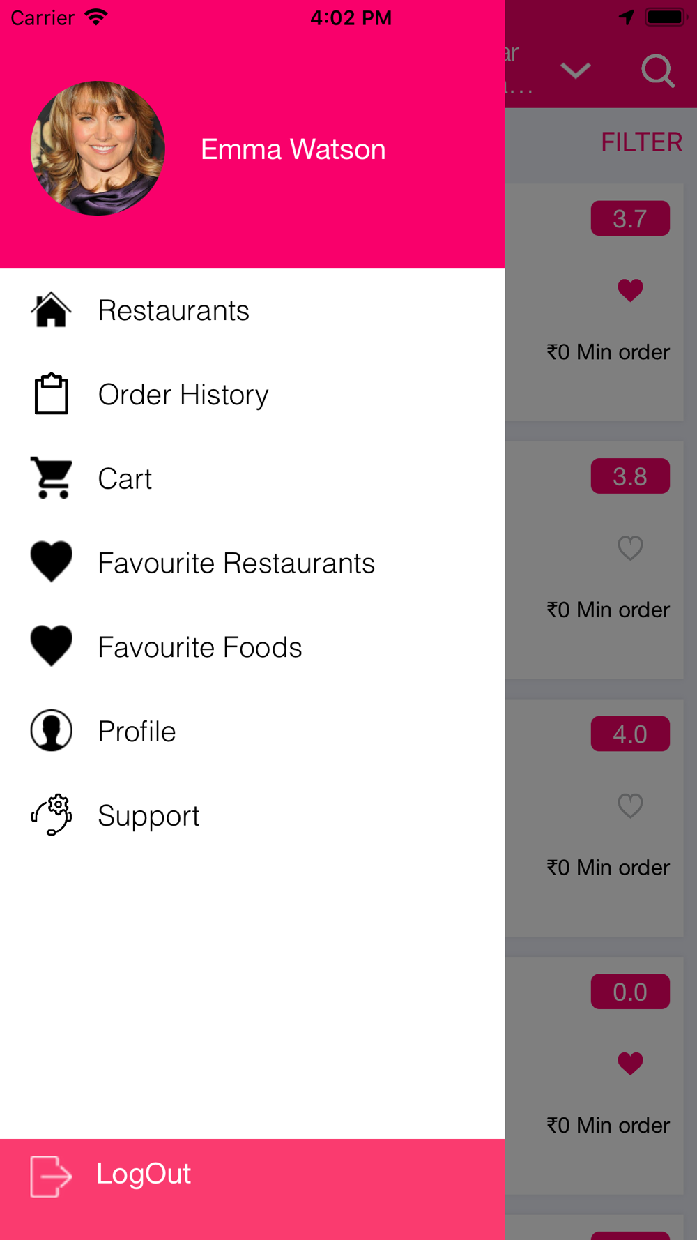
Task: Tap the LogOut exit arrow icon
Action: point(51,1176)
